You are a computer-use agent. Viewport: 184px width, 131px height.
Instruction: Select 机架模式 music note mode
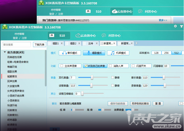click(x=118, y=53)
